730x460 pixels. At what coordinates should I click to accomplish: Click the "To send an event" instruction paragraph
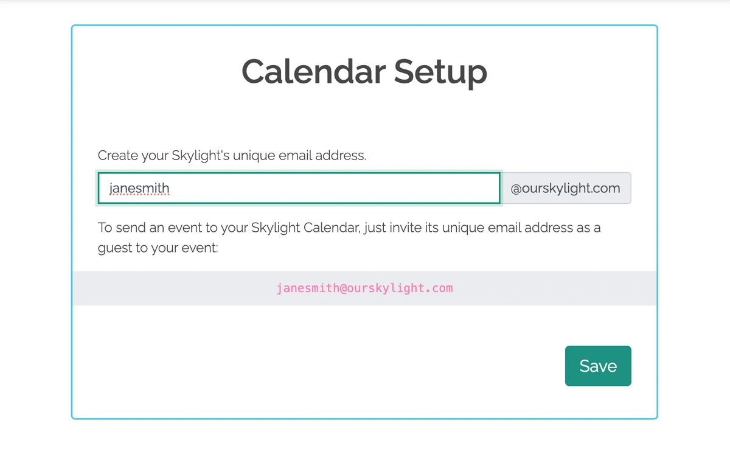pyautogui.click(x=349, y=238)
